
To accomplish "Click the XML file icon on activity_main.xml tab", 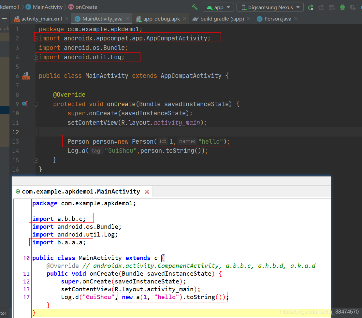I will pyautogui.click(x=17, y=19).
